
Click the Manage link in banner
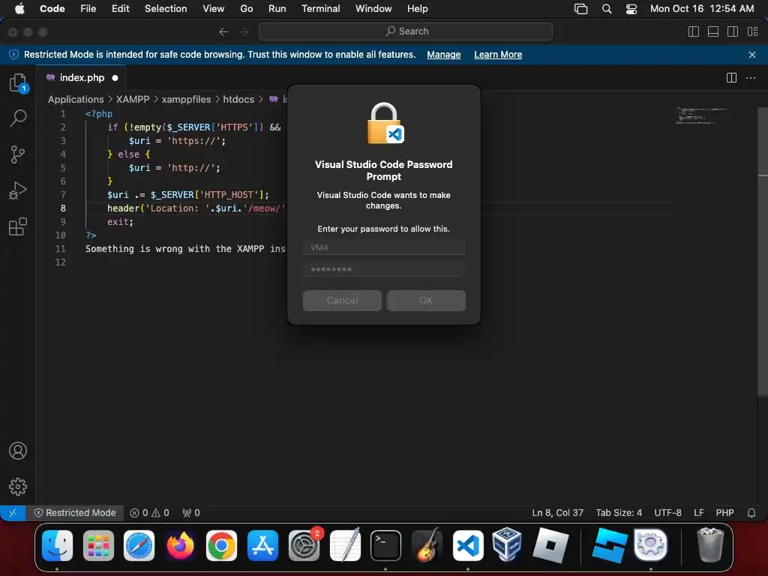(444, 55)
